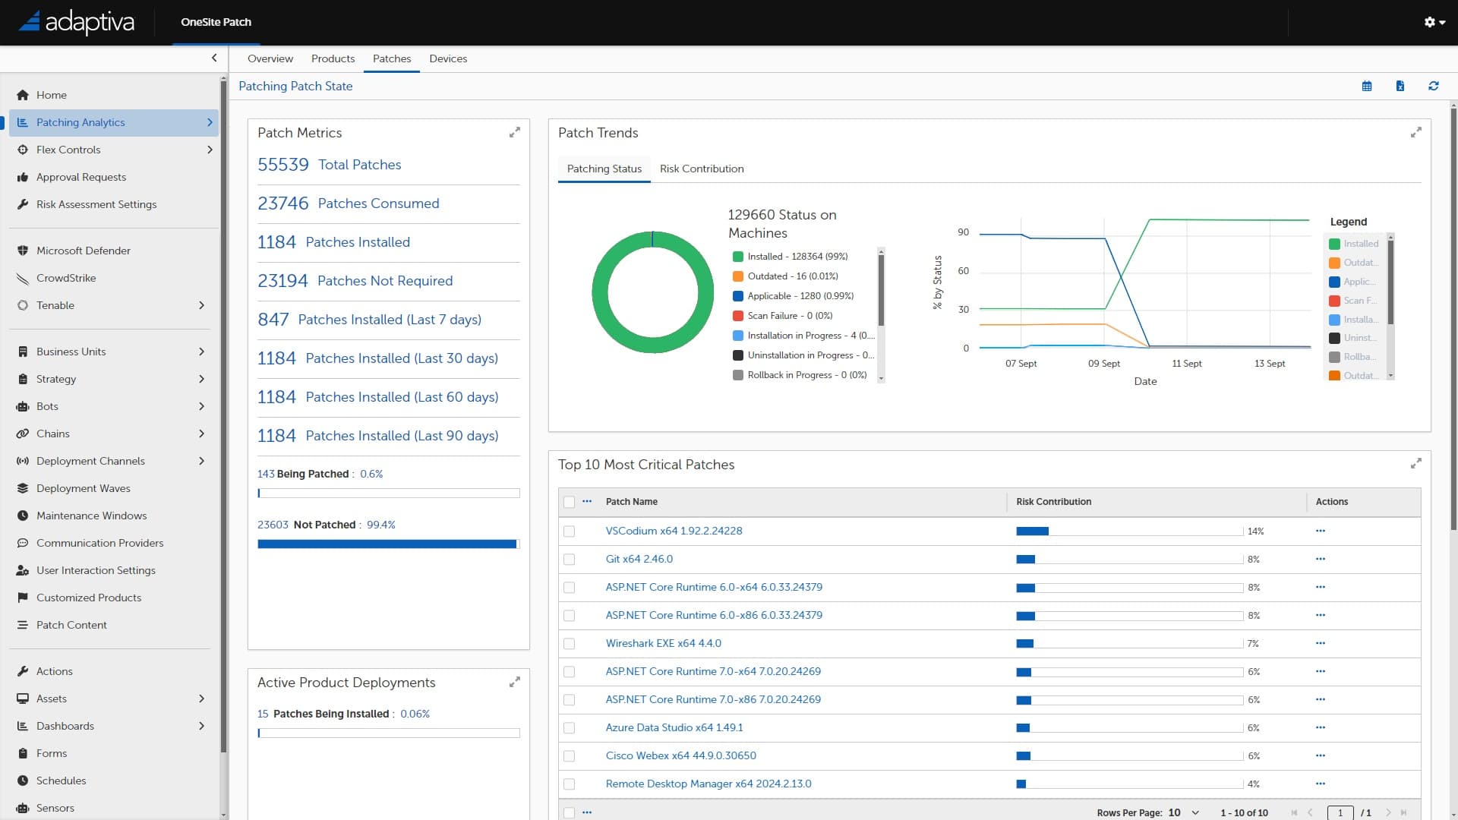Open actions menu for VSCodium x64 patch

click(x=1320, y=531)
